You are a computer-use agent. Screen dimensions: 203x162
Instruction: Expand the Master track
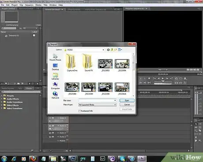[x=58, y=140]
